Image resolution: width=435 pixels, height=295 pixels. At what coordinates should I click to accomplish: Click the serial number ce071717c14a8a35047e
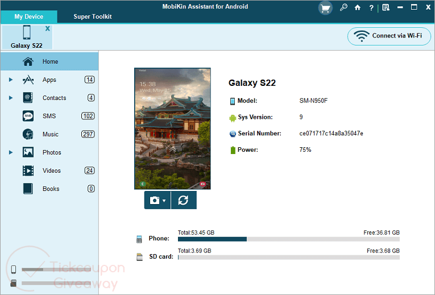[331, 134]
